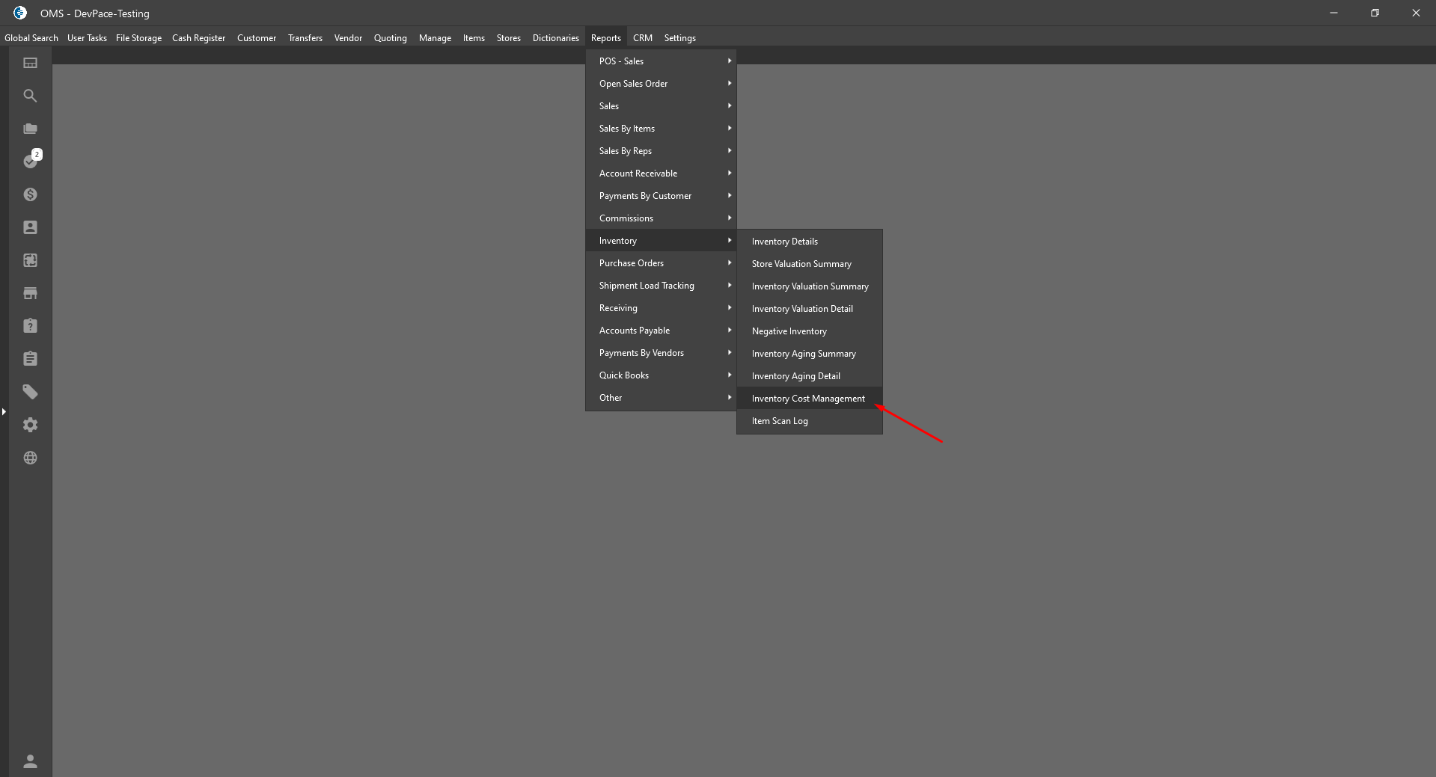The width and height of the screenshot is (1436, 777).
Task: Select Accounts Payable in the Reports menu
Action: click(x=661, y=331)
